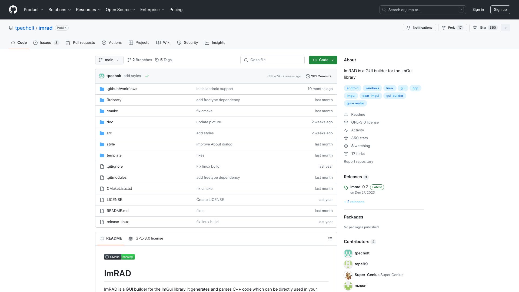Click the history clock icon beside 281 Commits
The width and height of the screenshot is (519, 292).
tap(308, 76)
